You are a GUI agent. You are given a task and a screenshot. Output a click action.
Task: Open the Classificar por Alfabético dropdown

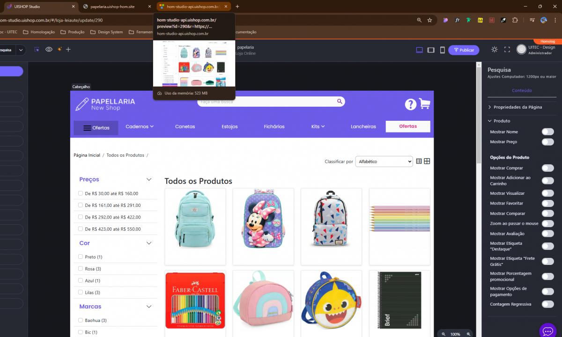click(x=384, y=161)
